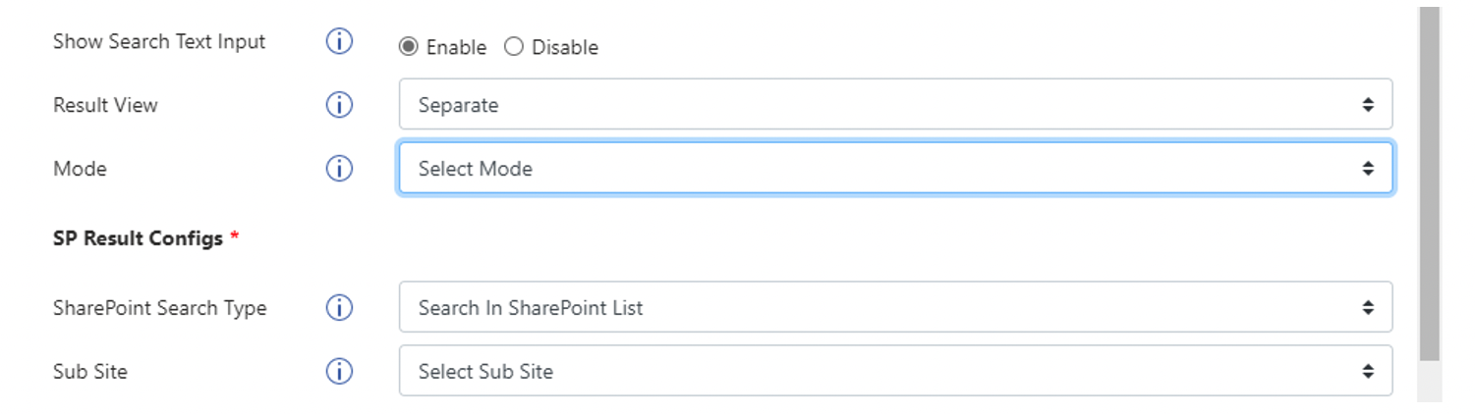The image size is (1475, 414).
Task: Click the vertical scrollbar thumb
Action: tap(1430, 184)
